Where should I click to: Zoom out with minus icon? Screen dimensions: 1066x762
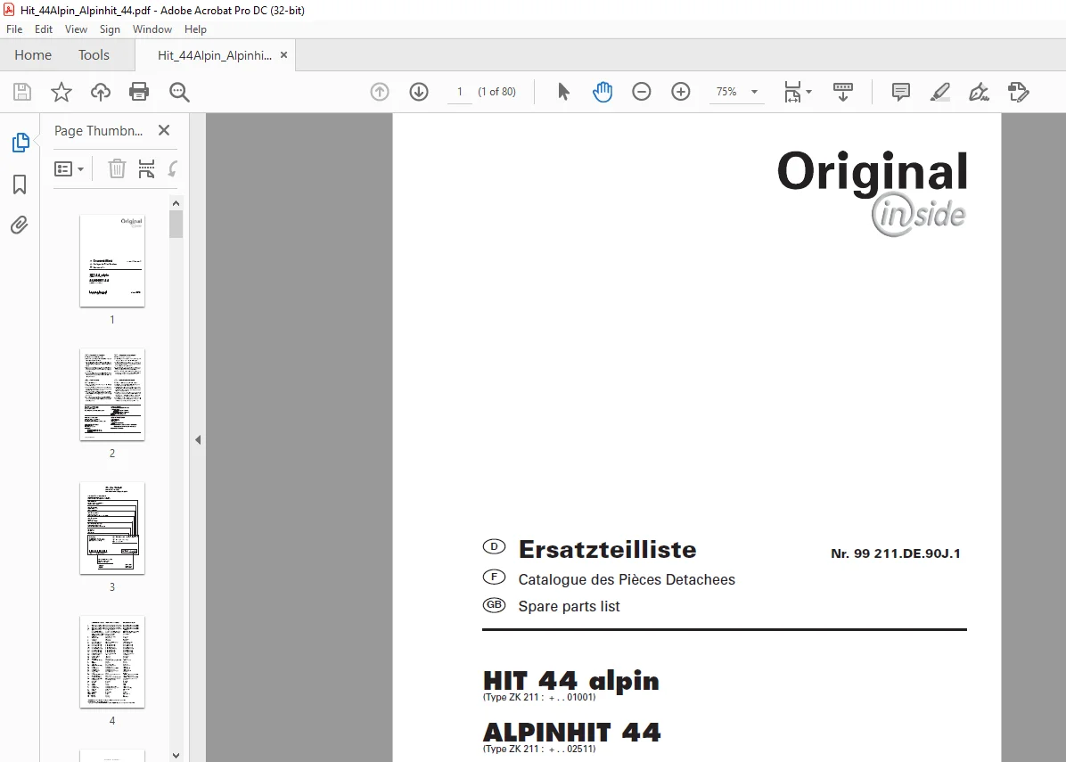(641, 92)
